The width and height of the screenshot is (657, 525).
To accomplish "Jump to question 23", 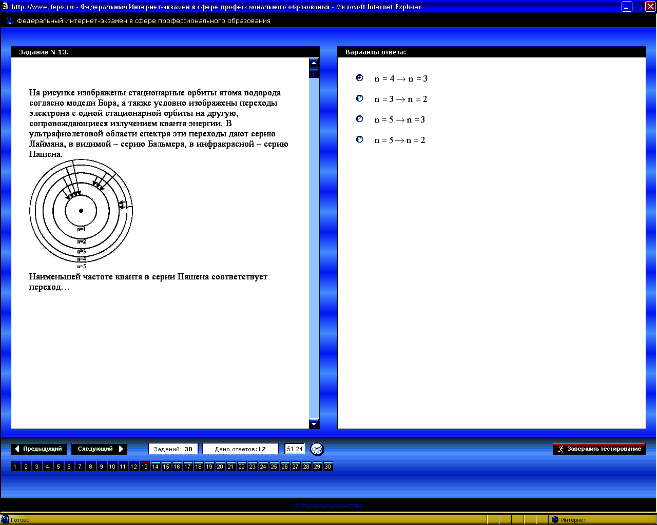I will click(252, 467).
